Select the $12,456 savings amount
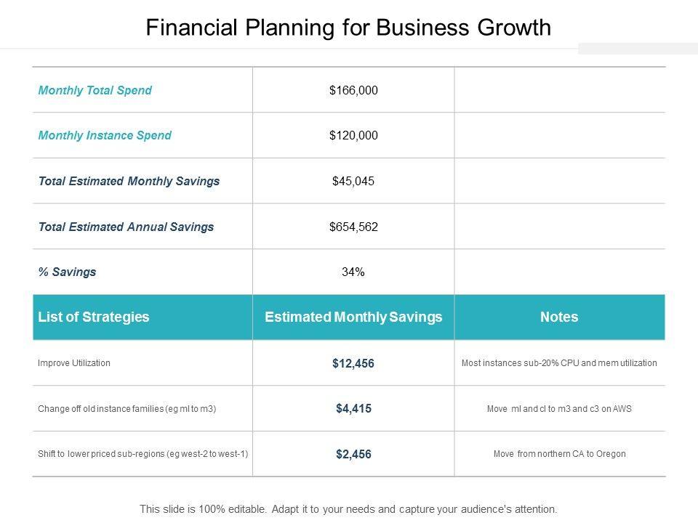Screen dimensions: 698x523 coord(353,363)
